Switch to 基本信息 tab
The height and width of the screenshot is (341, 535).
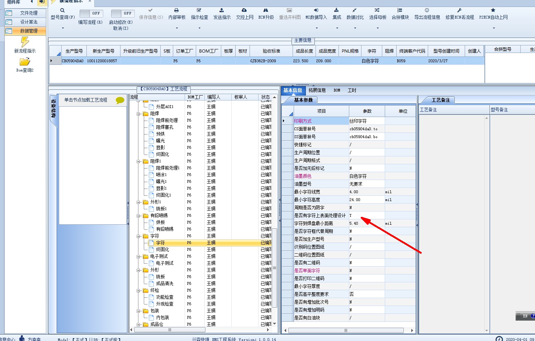[x=293, y=91]
